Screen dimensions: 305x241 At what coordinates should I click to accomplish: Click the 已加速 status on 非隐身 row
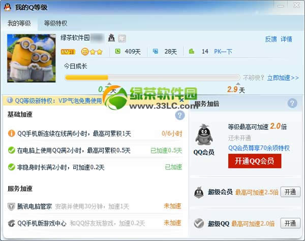tap(173, 167)
